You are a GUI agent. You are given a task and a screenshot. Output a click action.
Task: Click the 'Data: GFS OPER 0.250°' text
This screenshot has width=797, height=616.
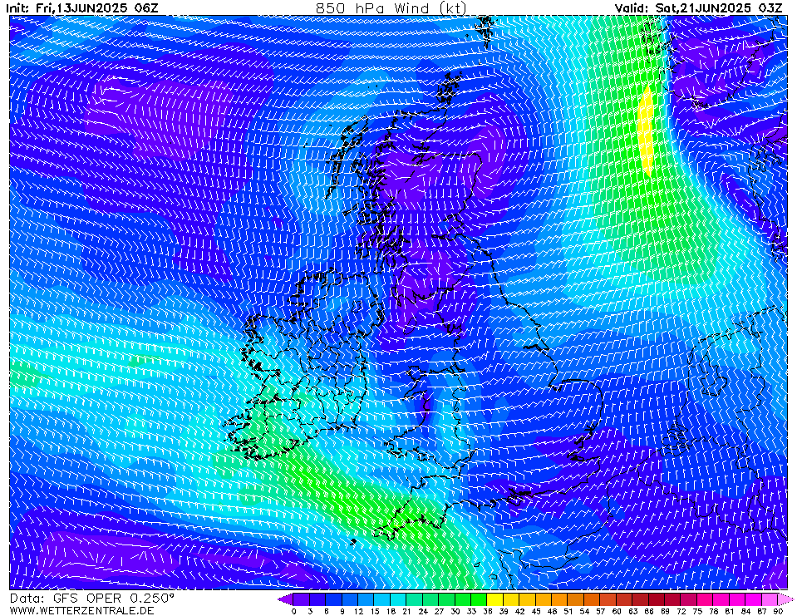pos(91,598)
